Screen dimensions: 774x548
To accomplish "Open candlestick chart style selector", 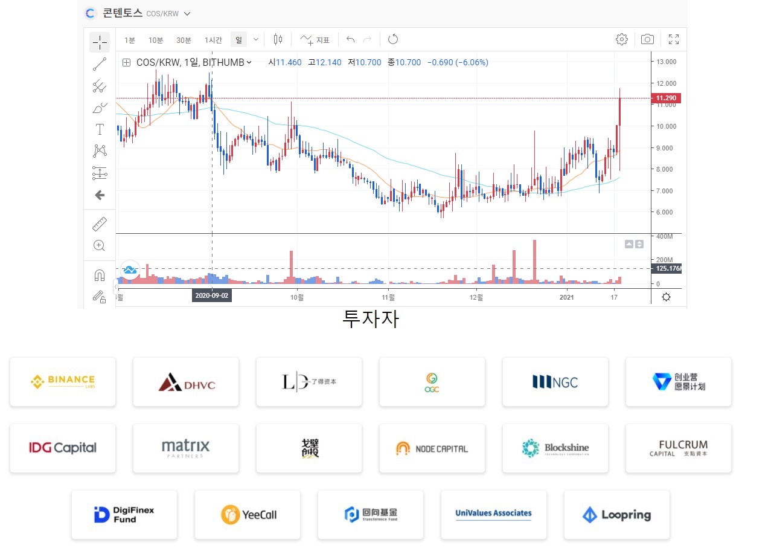I will click(x=278, y=40).
